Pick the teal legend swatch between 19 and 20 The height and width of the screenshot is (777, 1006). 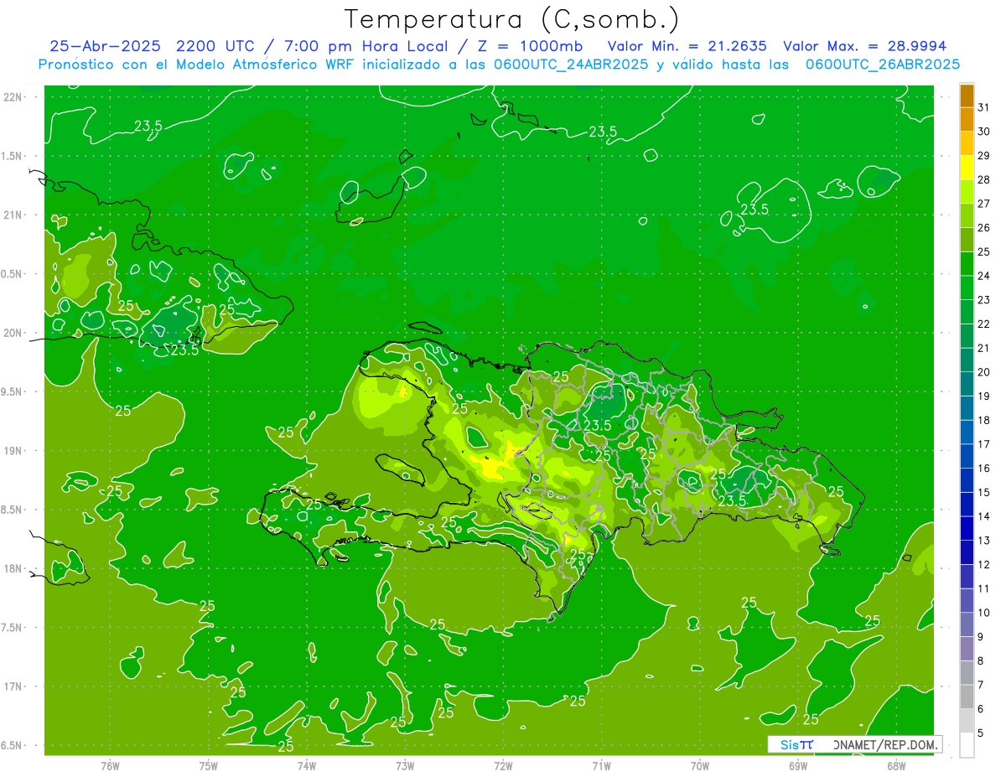[x=967, y=384]
